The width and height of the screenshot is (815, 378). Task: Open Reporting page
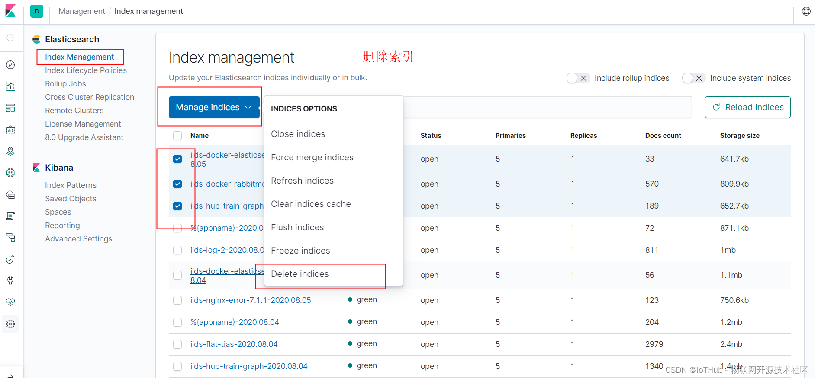(62, 226)
